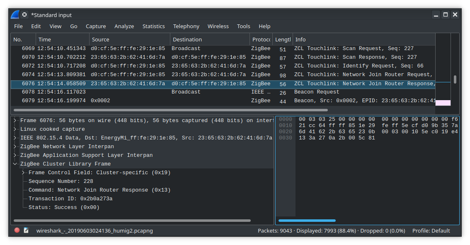Click the pink minimap marker in packet list
This screenshot has width=470, height=245.
click(443, 103)
